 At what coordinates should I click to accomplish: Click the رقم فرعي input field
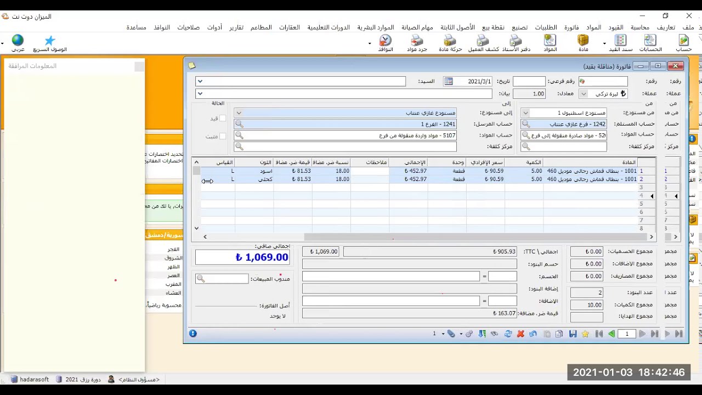point(529,81)
